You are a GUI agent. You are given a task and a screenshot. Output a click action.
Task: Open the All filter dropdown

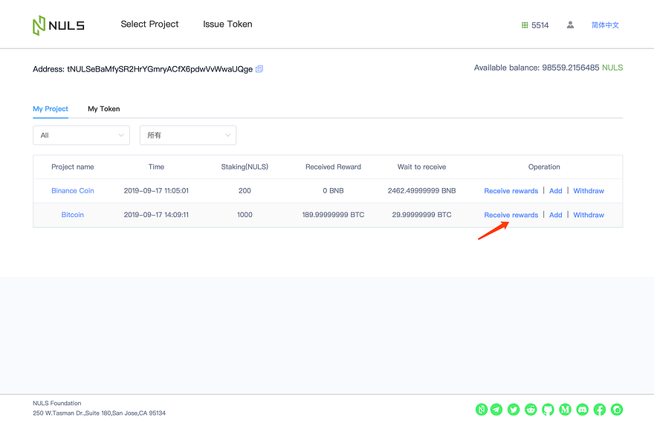(x=81, y=135)
